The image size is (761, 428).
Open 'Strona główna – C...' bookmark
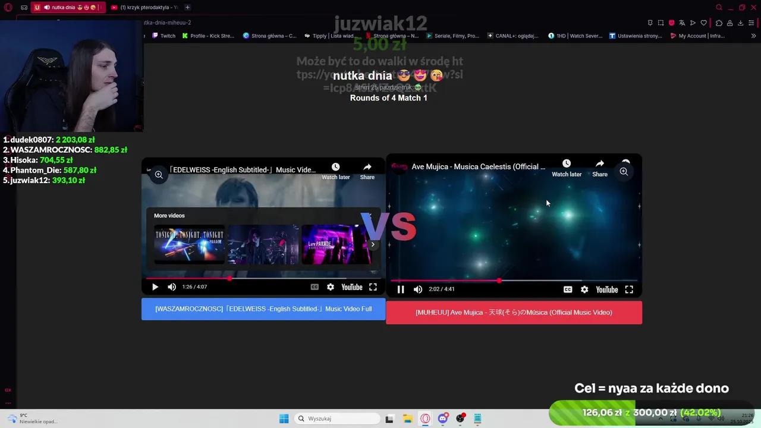269,36
